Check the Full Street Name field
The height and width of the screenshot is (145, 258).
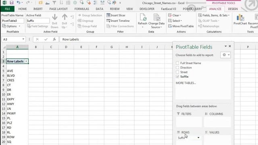(x=177, y=63)
